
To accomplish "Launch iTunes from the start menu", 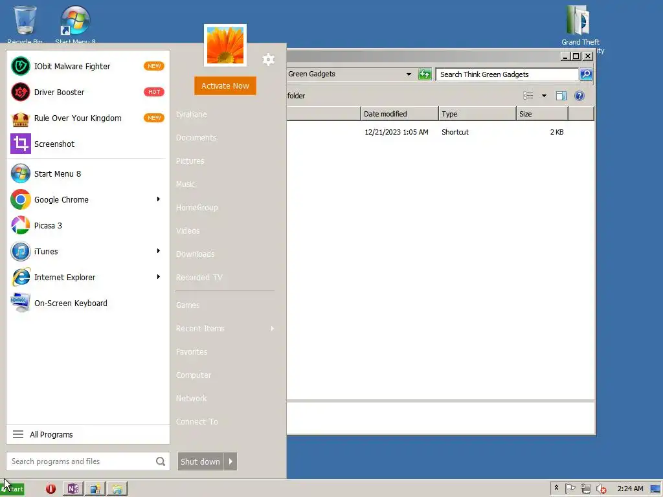I will pyautogui.click(x=88, y=252).
